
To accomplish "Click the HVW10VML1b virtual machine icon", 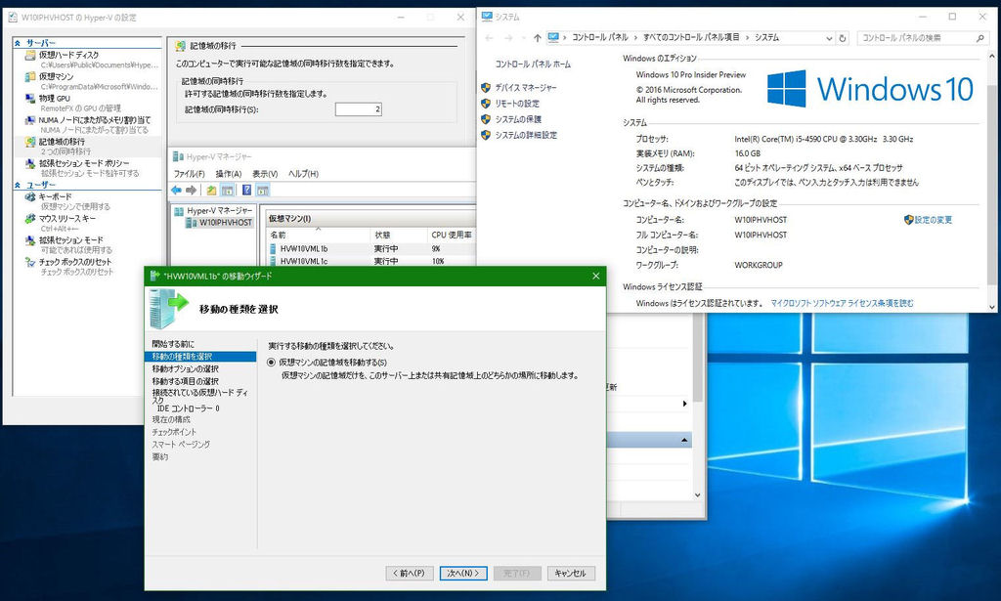I will (x=273, y=249).
